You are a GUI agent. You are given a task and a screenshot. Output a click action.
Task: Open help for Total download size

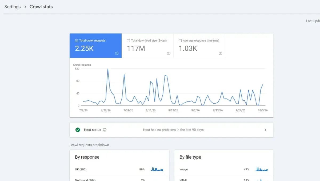(169, 53)
